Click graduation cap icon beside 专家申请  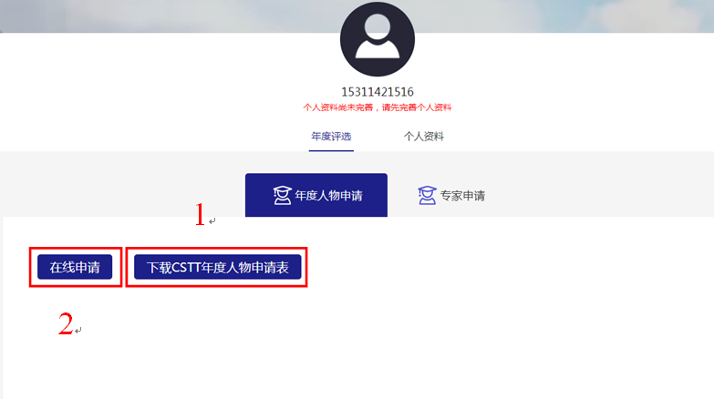click(x=427, y=196)
